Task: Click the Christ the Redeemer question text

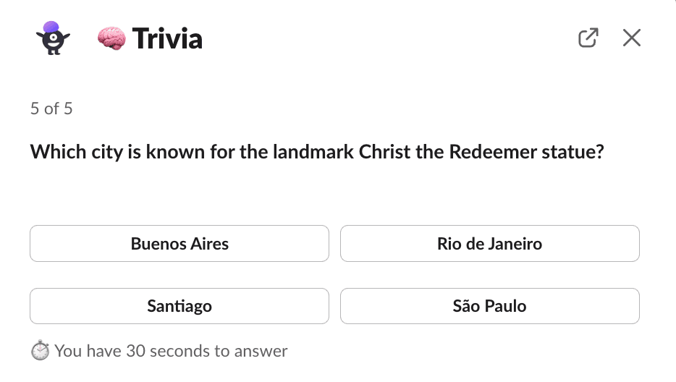Action: [317, 152]
